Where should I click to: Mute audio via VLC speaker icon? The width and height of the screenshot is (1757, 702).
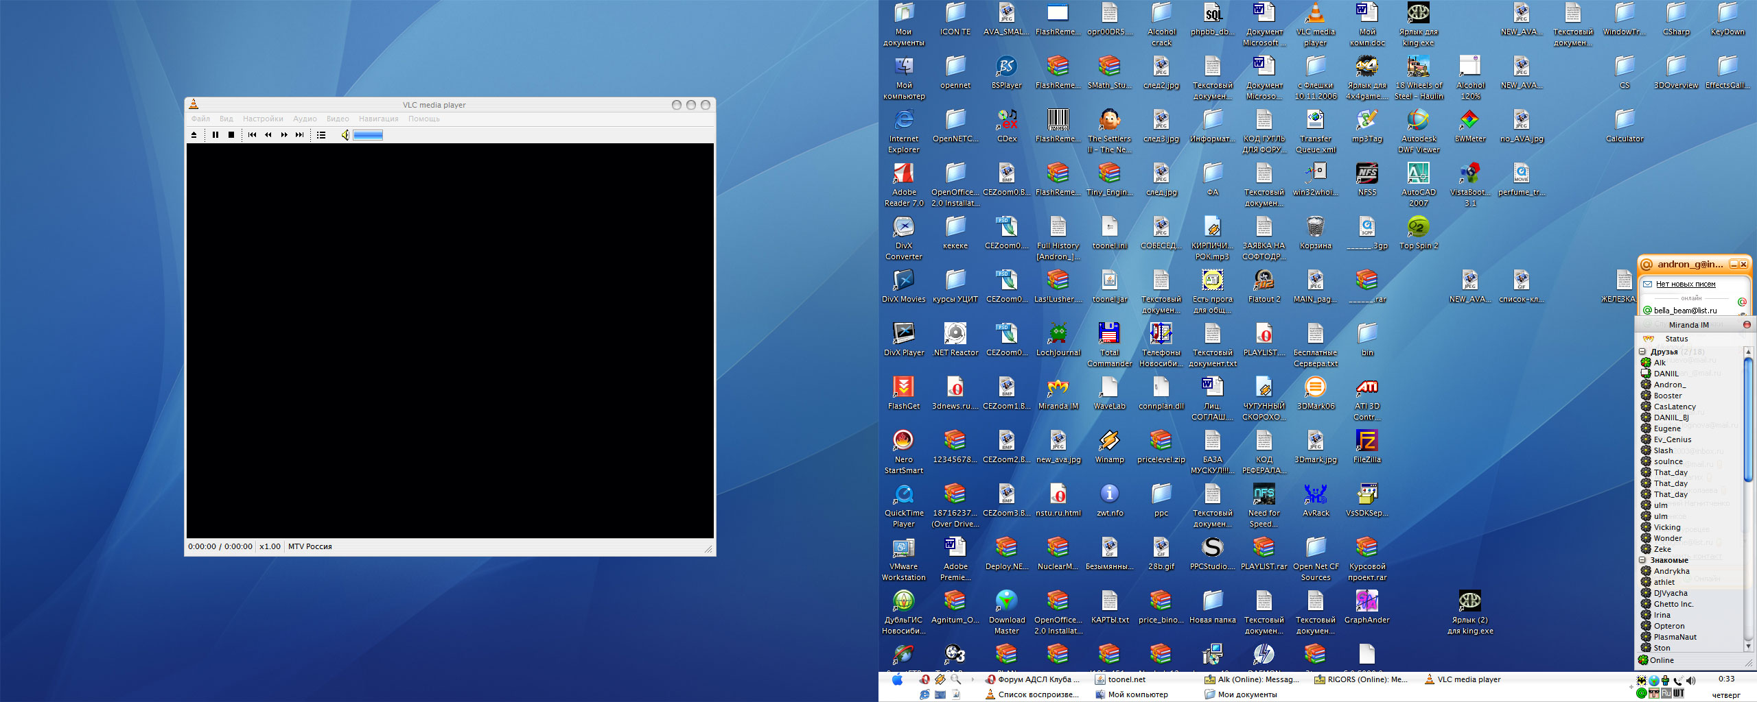coord(345,135)
